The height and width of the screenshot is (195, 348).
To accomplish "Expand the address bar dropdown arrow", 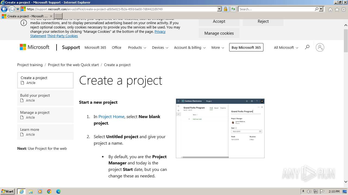I will click(x=219, y=9).
